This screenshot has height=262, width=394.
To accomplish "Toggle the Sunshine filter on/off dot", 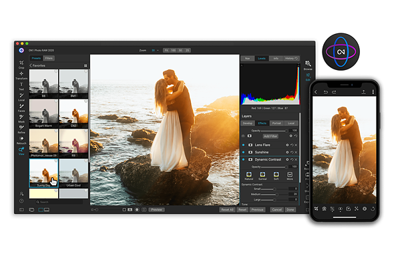I will pos(243,152).
